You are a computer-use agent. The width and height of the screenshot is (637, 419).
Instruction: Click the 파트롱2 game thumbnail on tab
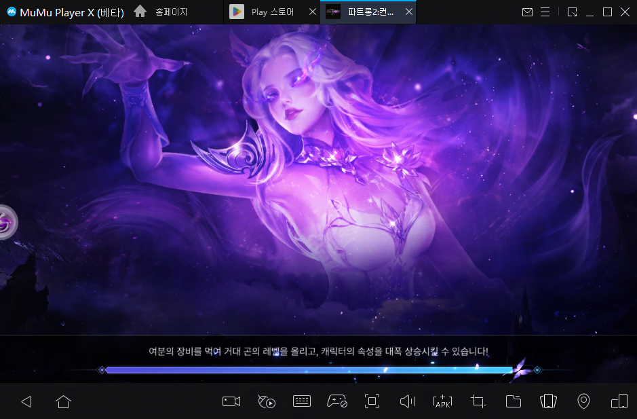[333, 12]
